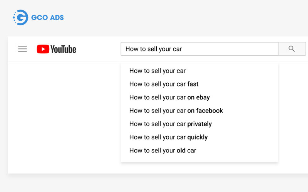Viewport: 308px width, 192px height.
Task: Click the bold word 'privately'
Action: (x=199, y=124)
